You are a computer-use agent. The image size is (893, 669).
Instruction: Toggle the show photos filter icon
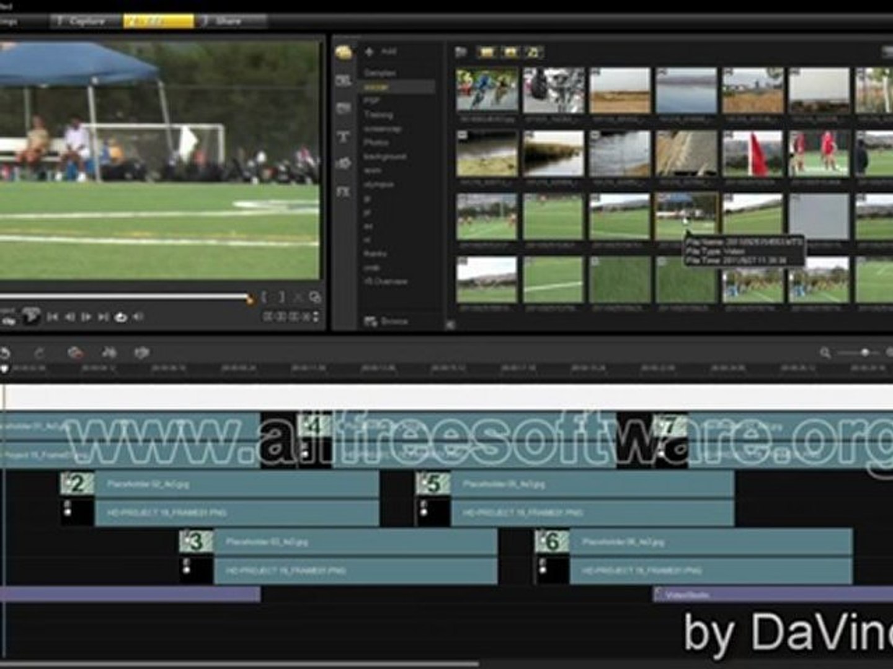pos(510,52)
